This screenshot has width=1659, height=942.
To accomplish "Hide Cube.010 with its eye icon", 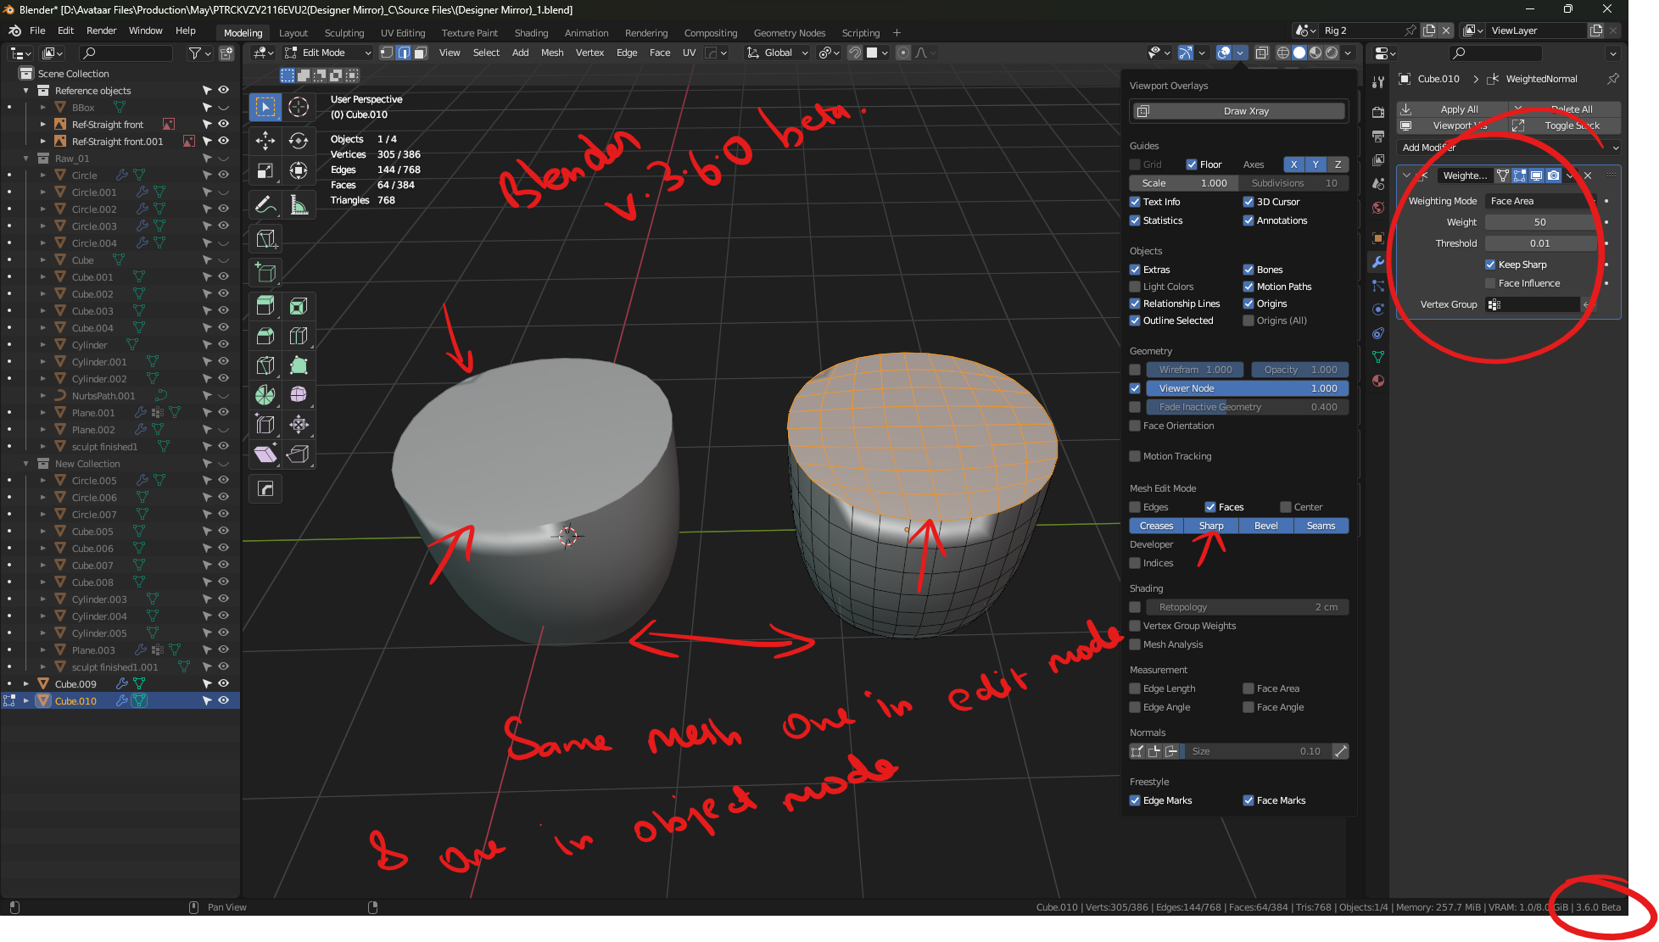I will click(224, 700).
